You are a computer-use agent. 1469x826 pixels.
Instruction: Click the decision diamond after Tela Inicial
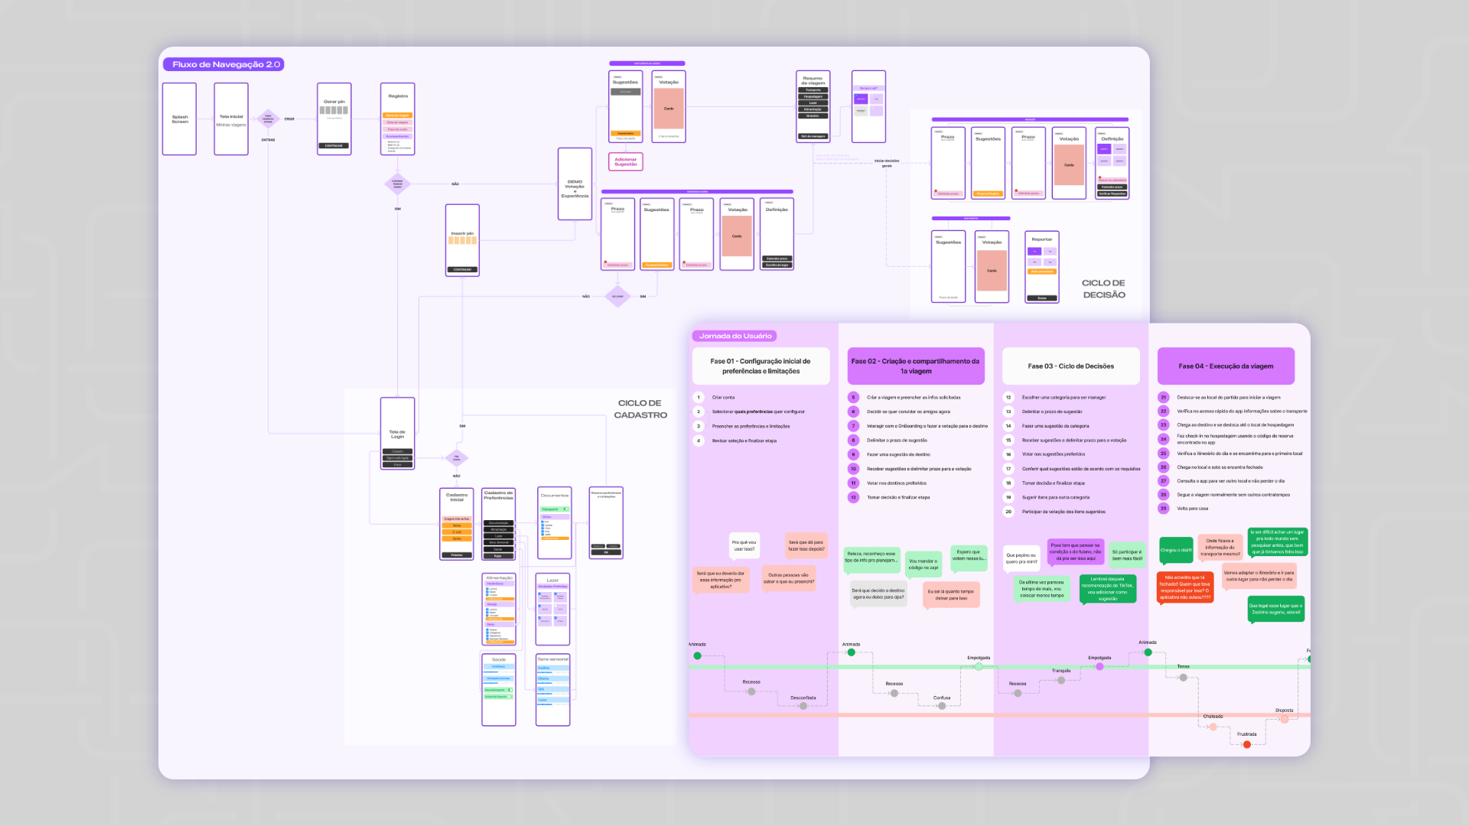268,119
